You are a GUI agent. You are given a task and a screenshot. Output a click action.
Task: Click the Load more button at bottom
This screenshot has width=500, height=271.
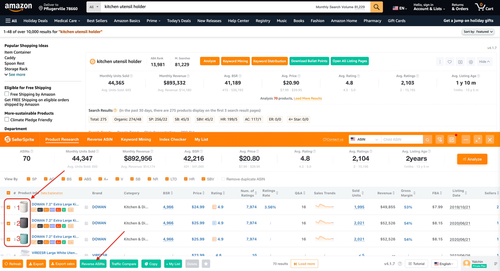(304, 264)
